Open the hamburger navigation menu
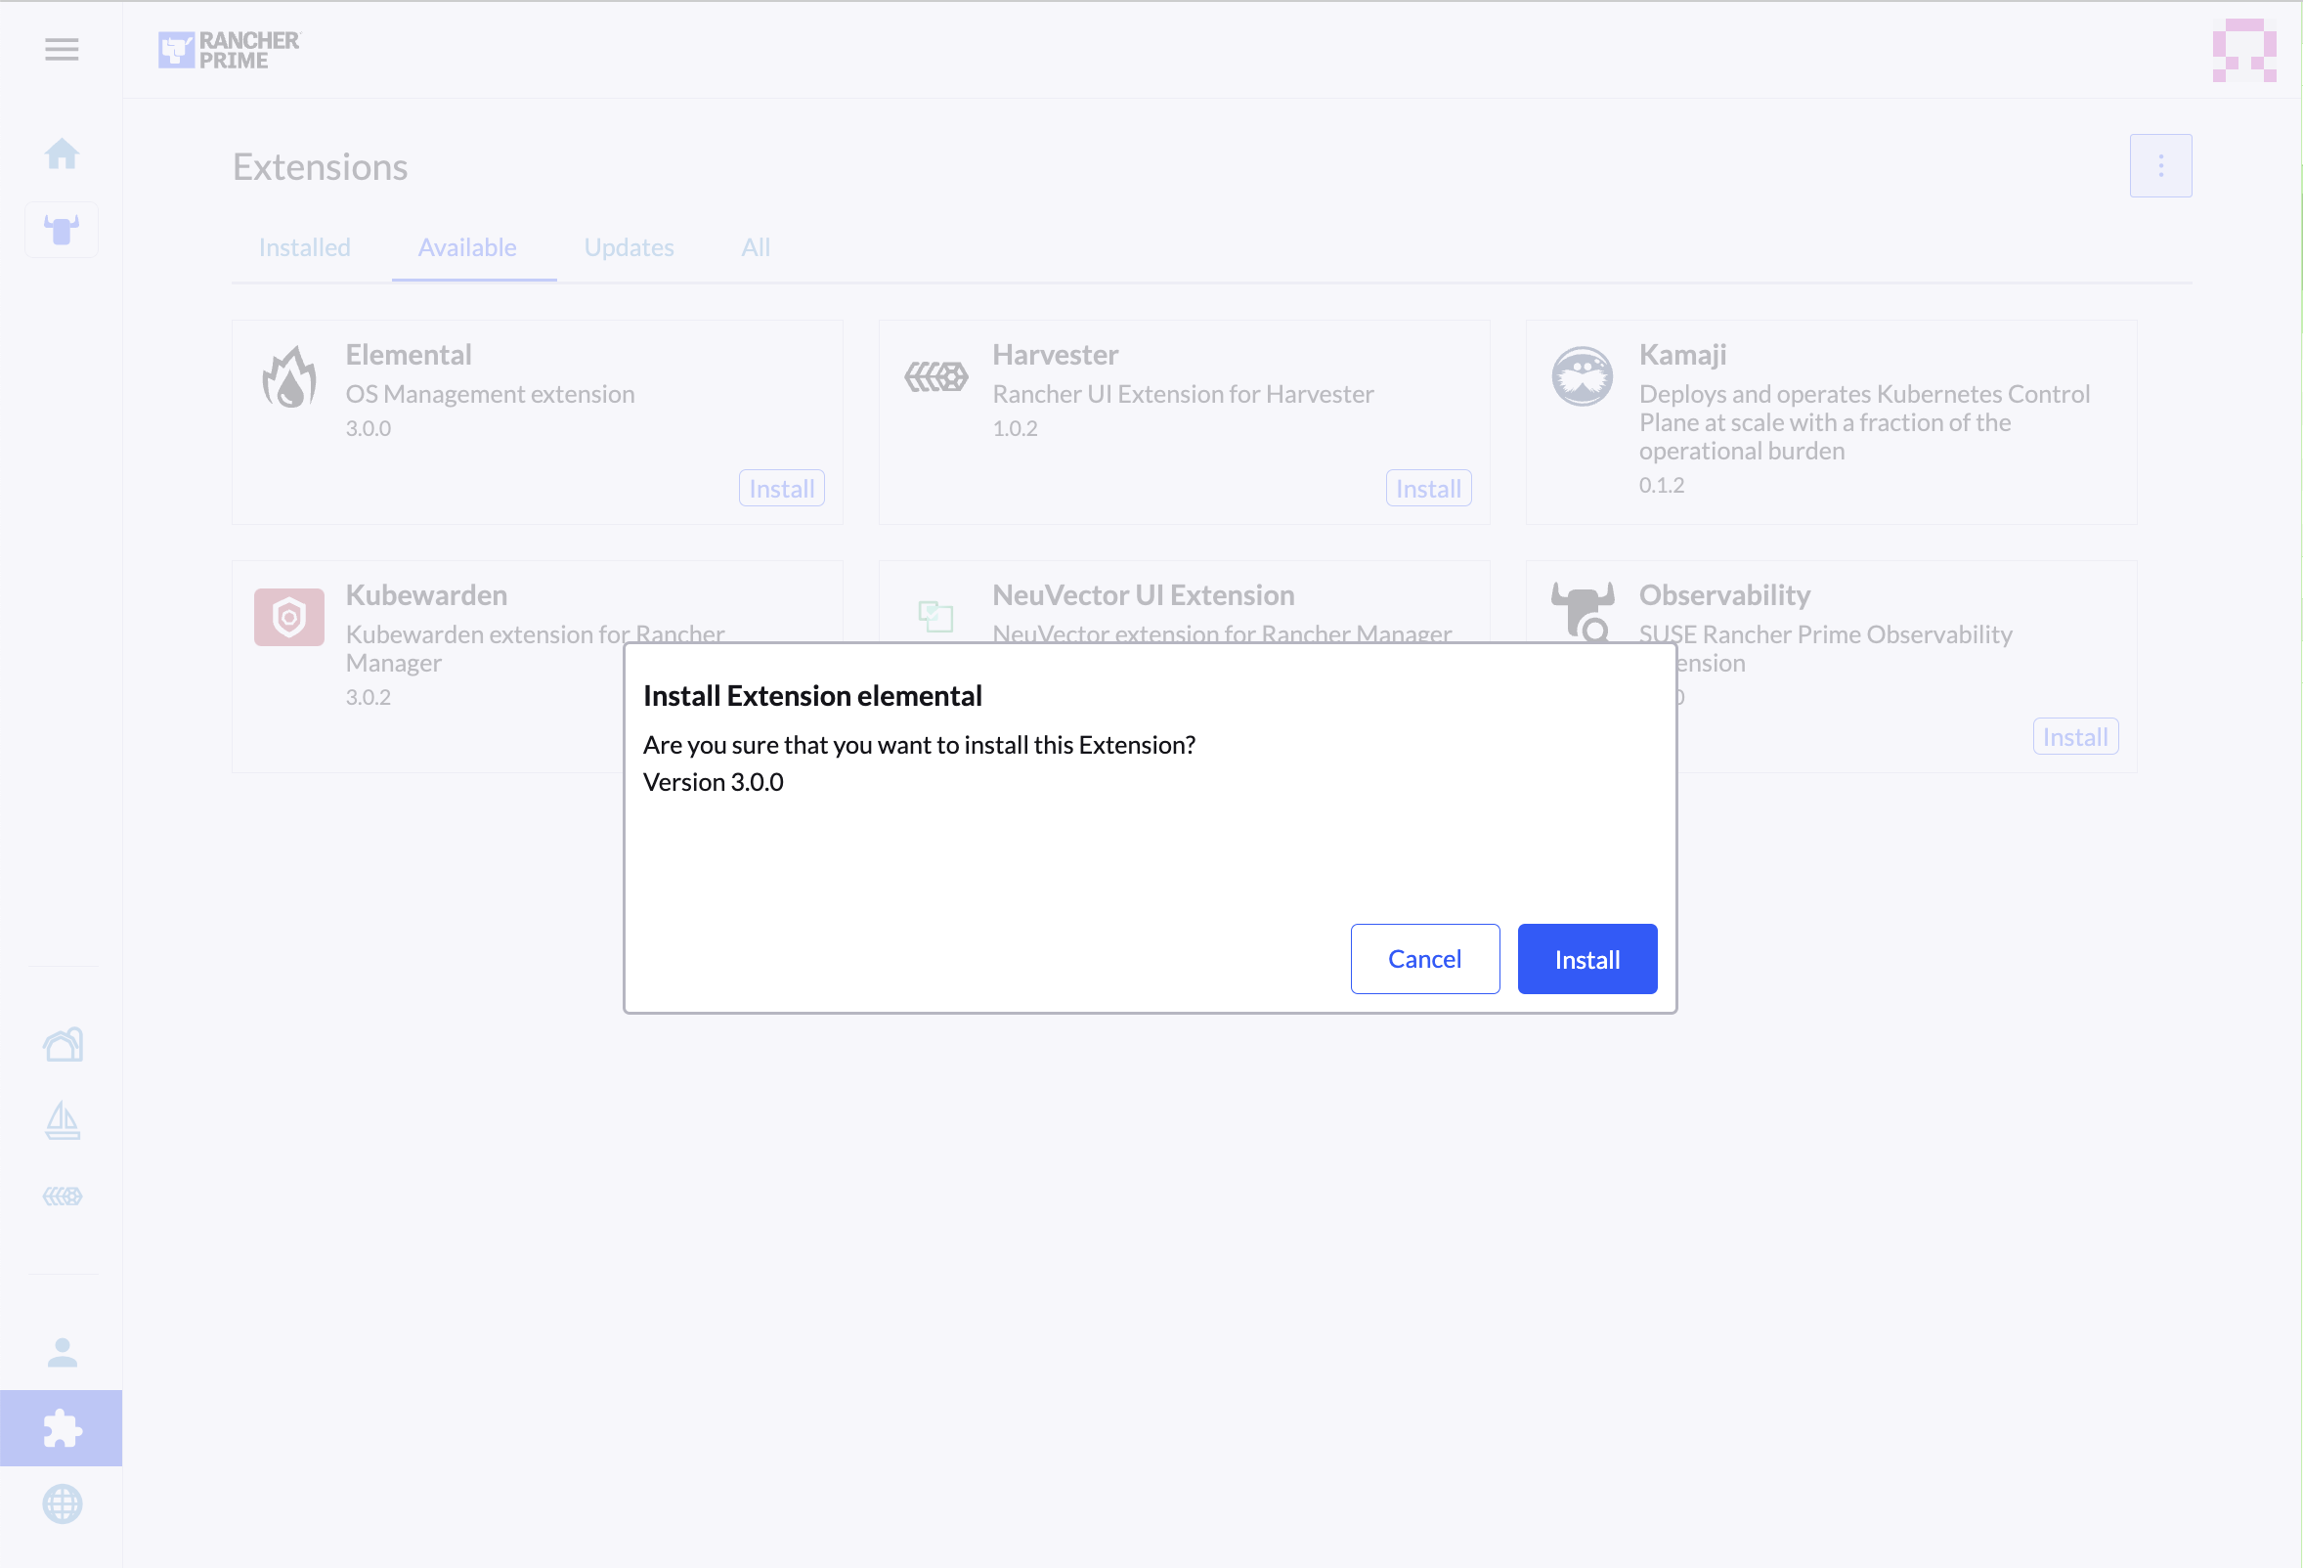The width and height of the screenshot is (2303, 1568). coord(62,50)
